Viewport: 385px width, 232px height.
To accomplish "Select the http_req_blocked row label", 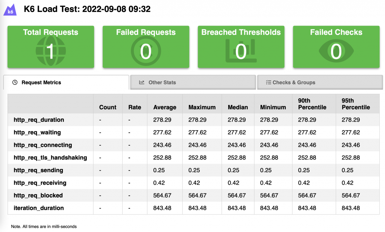I will pyautogui.click(x=38, y=196).
